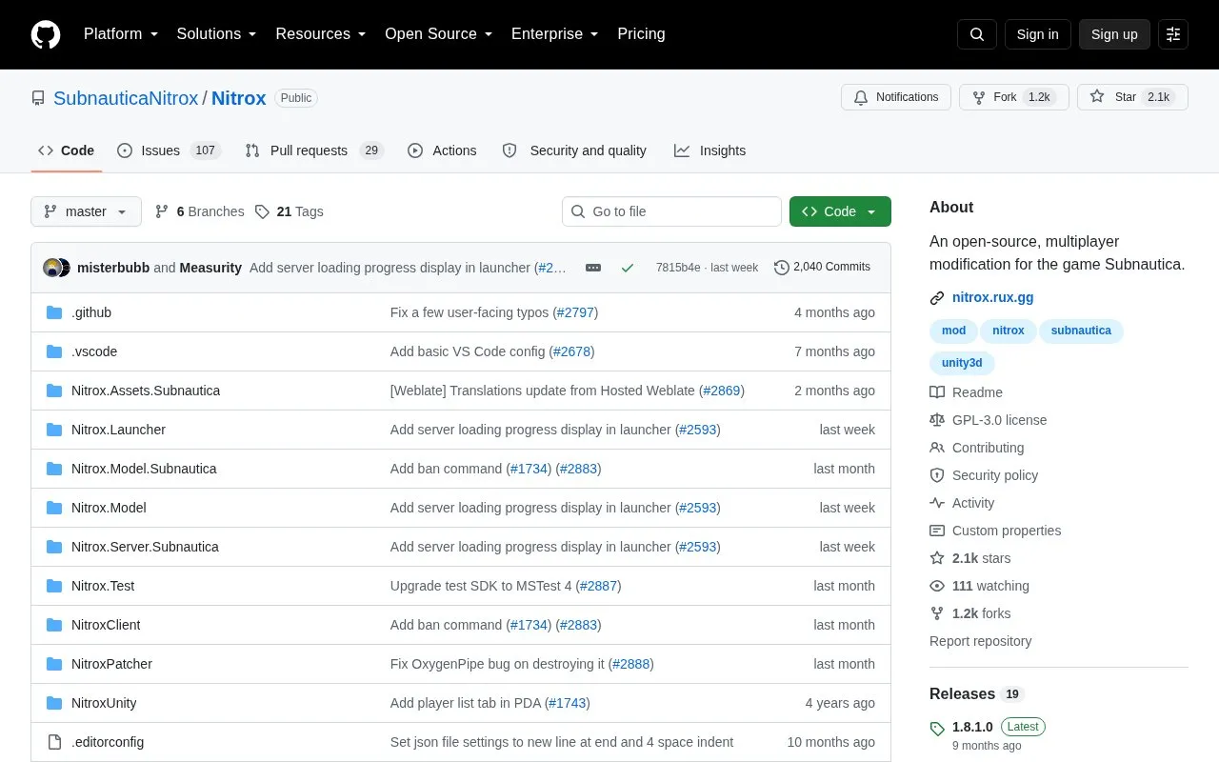Open the green Code dropdown

click(840, 211)
